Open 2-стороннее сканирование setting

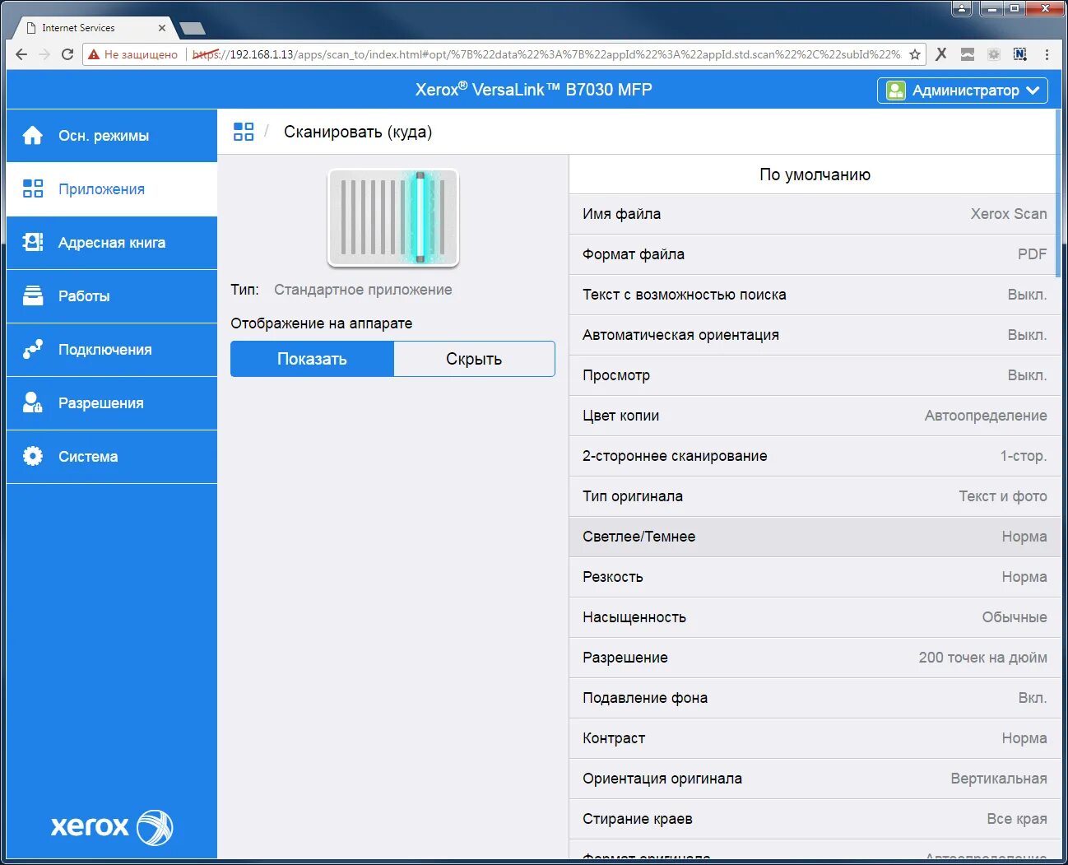815,456
